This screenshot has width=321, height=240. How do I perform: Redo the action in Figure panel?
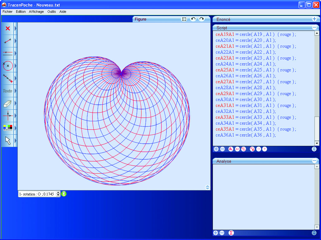[202, 19]
